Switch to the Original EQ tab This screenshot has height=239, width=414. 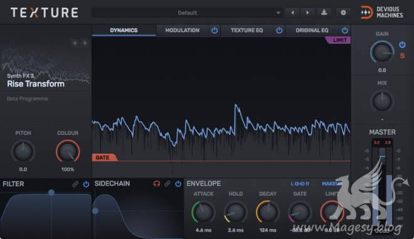coord(312,30)
